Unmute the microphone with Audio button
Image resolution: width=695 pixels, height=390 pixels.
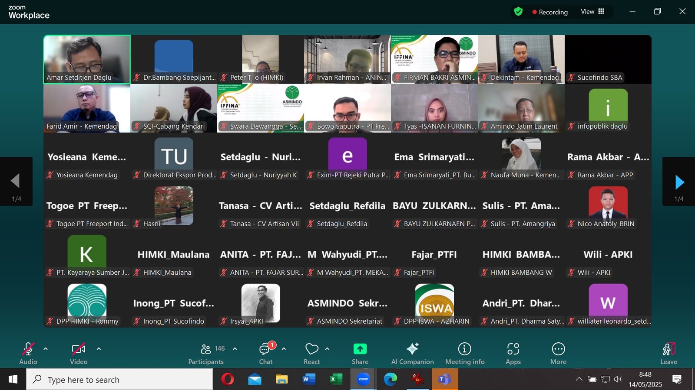[28, 349]
